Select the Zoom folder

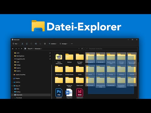pos(132,81)
